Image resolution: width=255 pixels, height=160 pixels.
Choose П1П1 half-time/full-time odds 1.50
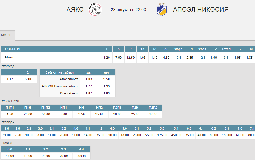tap(10, 114)
